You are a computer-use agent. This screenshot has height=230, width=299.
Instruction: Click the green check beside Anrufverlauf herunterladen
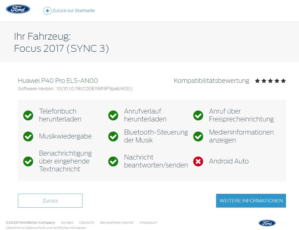(x=113, y=115)
